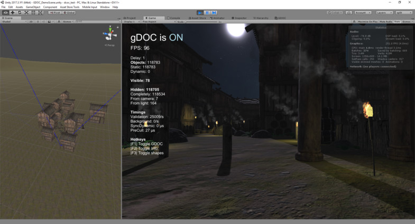The width and height of the screenshot is (415, 224).
Task: Open the Mobile Input menu
Action: coord(89,7)
